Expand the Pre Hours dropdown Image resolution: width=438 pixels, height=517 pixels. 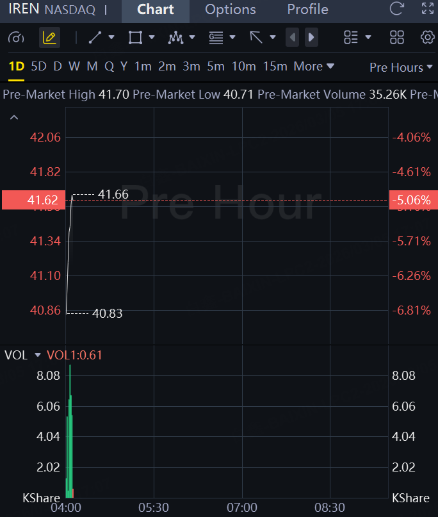pyautogui.click(x=401, y=67)
